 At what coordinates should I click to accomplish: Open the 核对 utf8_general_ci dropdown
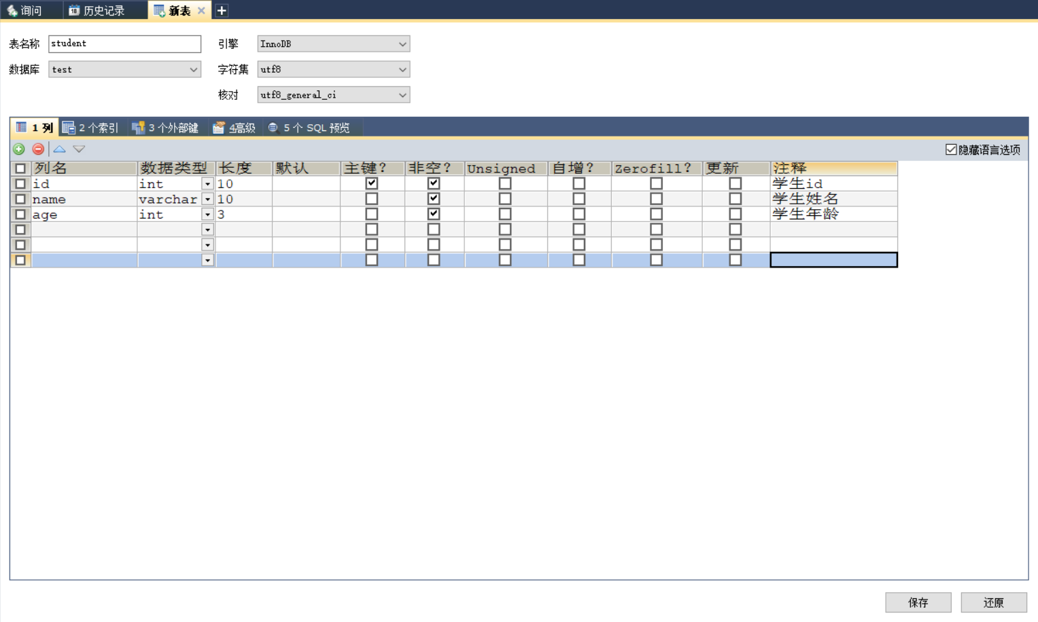(x=333, y=95)
